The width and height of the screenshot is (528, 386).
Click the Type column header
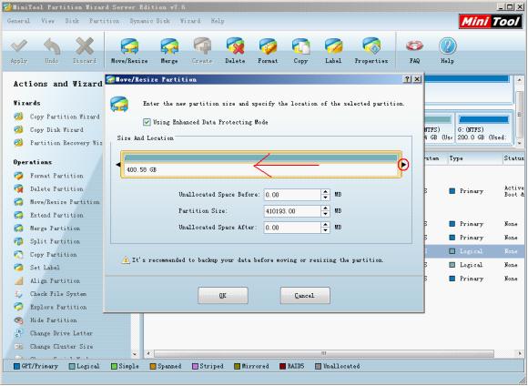[456, 158]
